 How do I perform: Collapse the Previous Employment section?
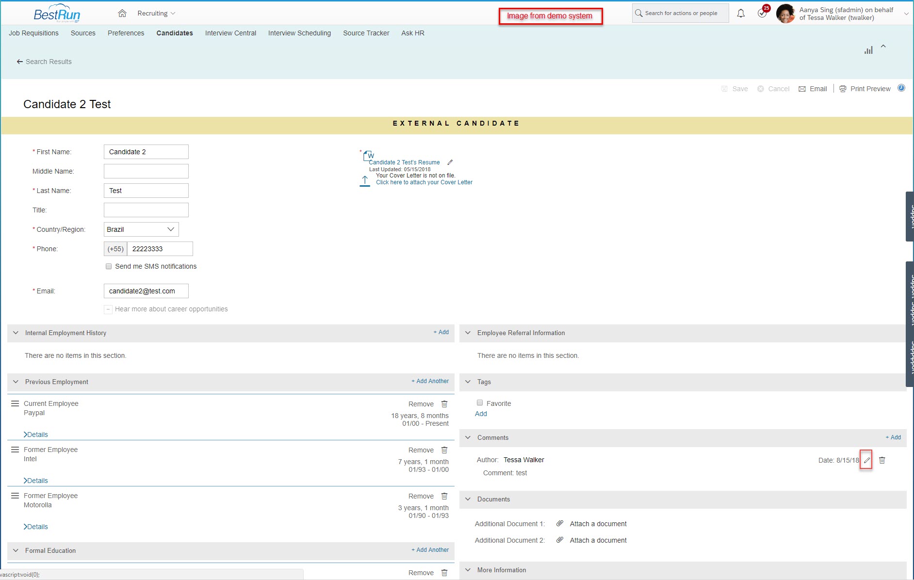coord(16,382)
